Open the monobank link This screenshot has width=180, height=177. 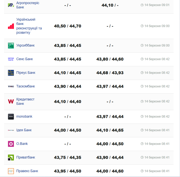[x=24, y=116]
